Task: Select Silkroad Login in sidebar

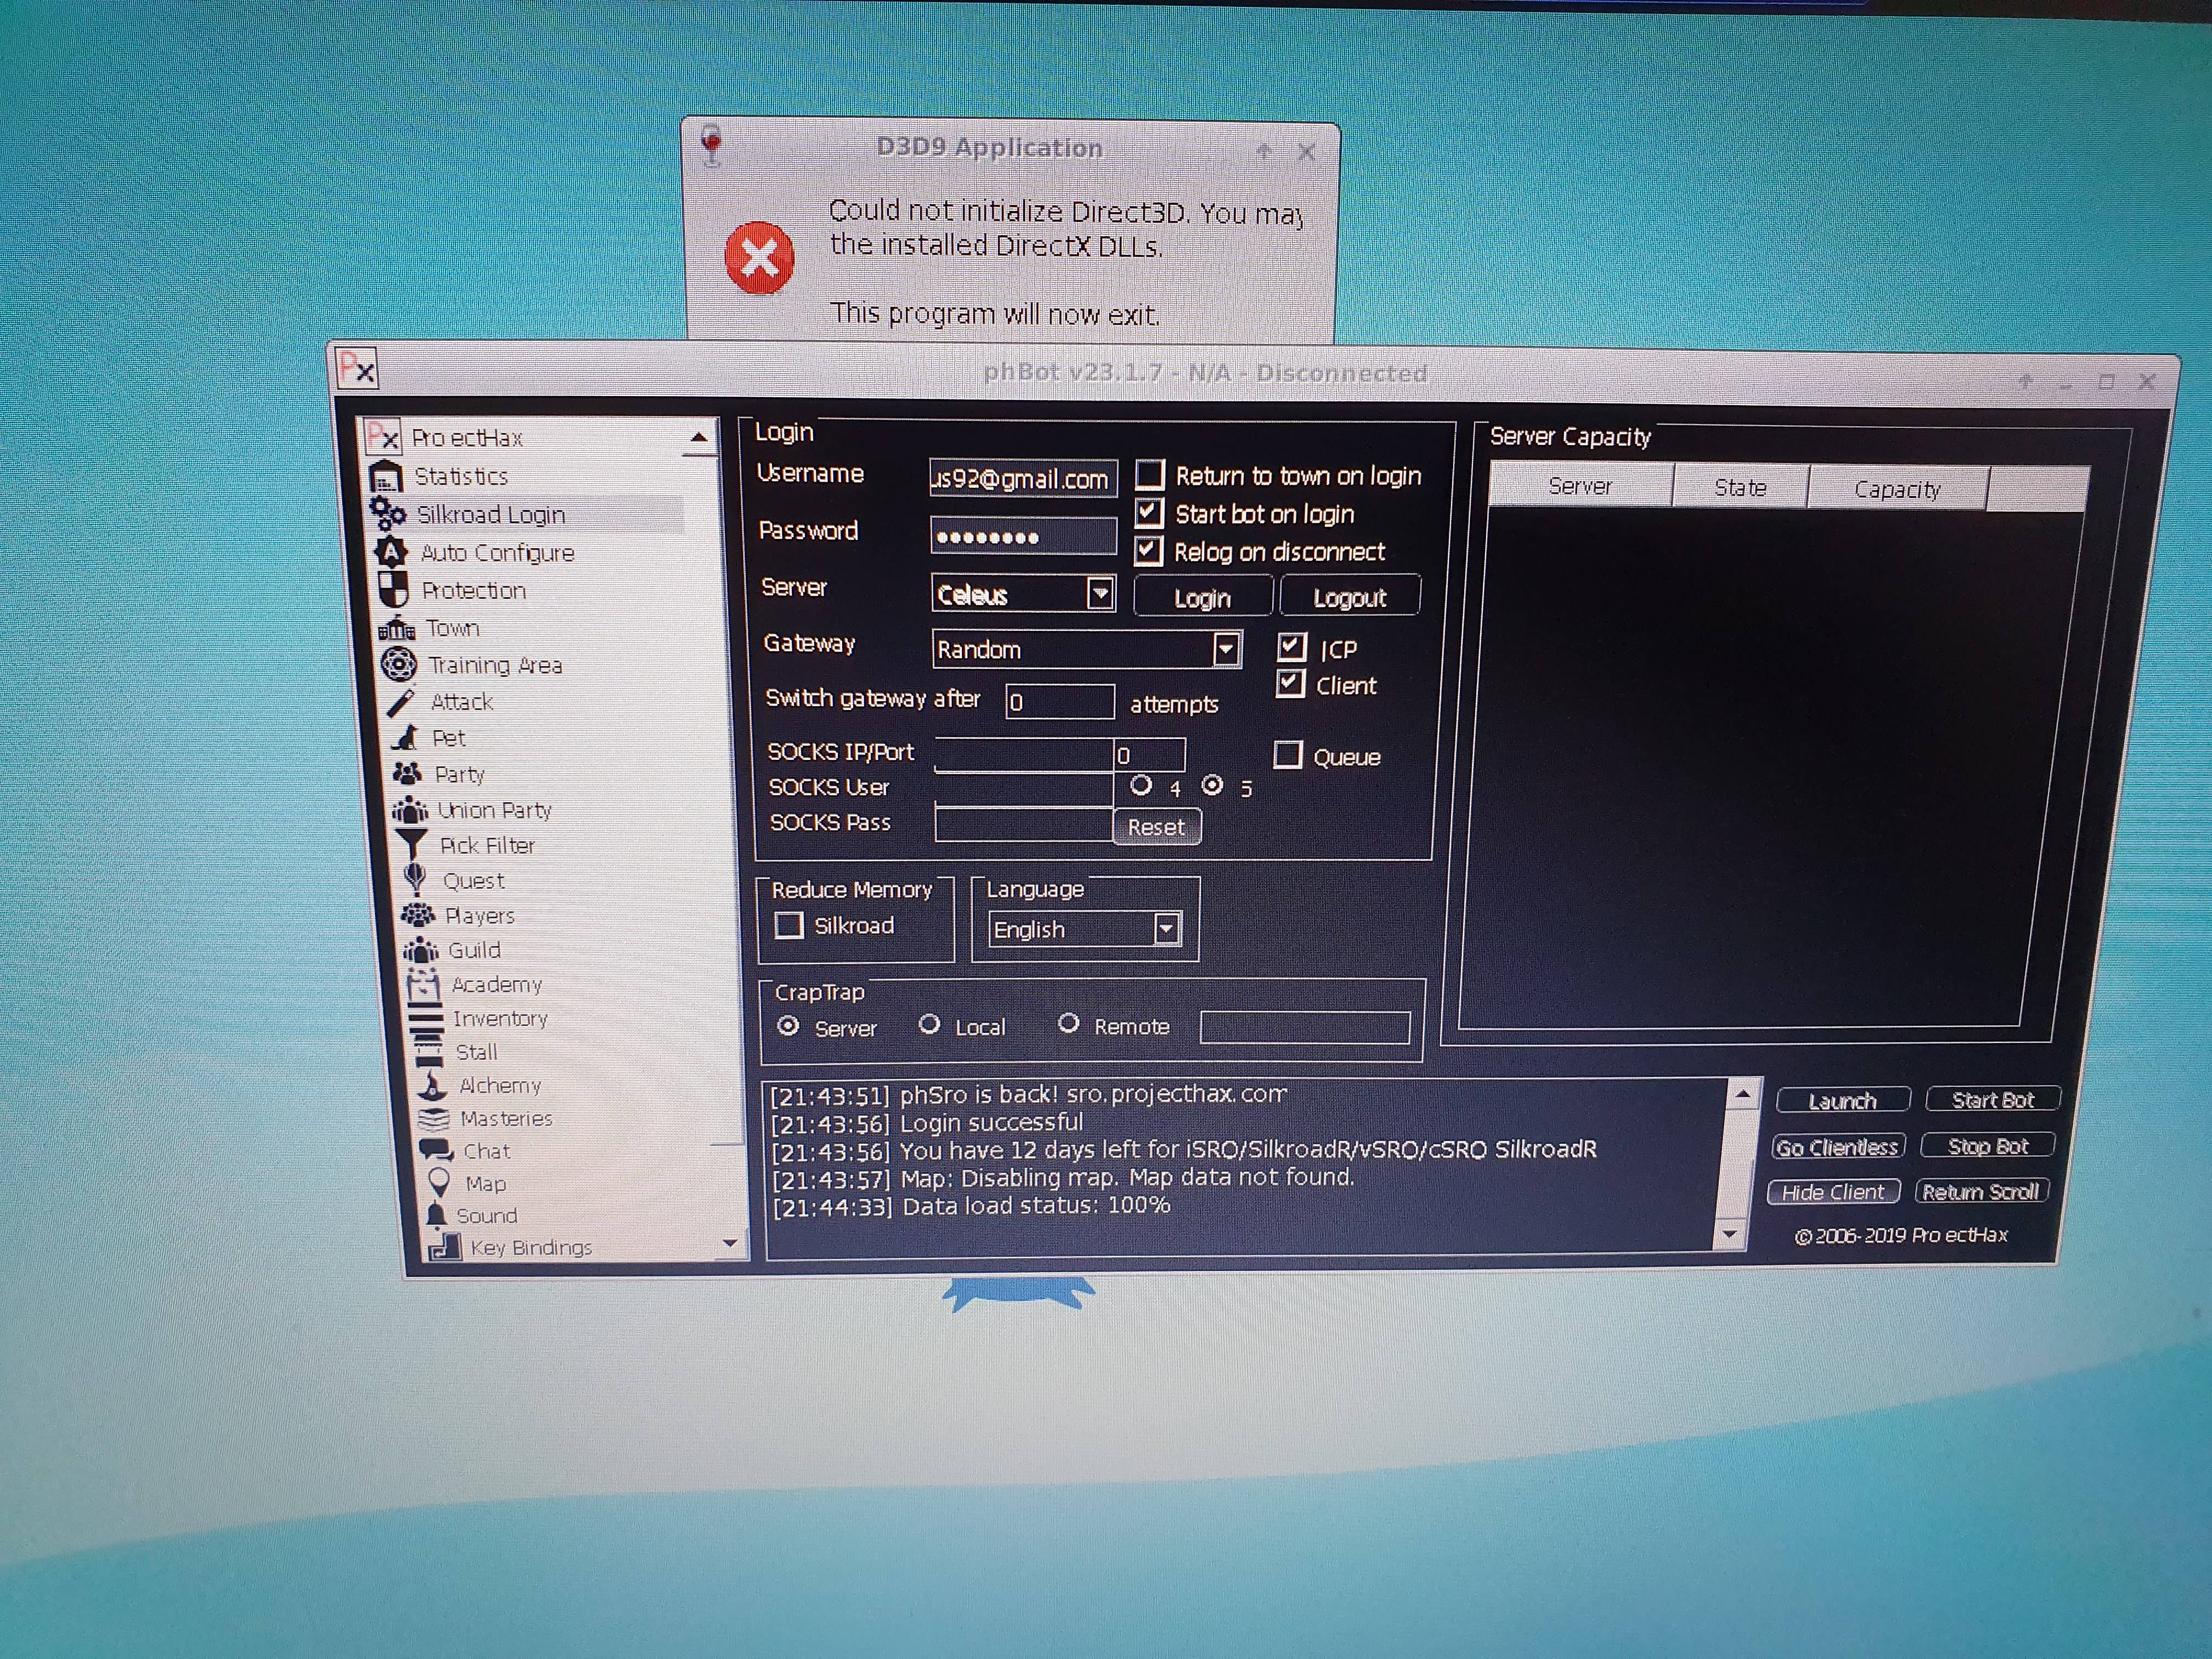Action: click(490, 515)
